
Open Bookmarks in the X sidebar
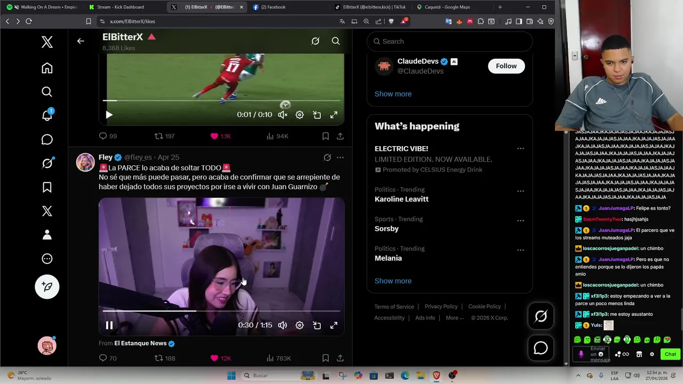click(47, 187)
